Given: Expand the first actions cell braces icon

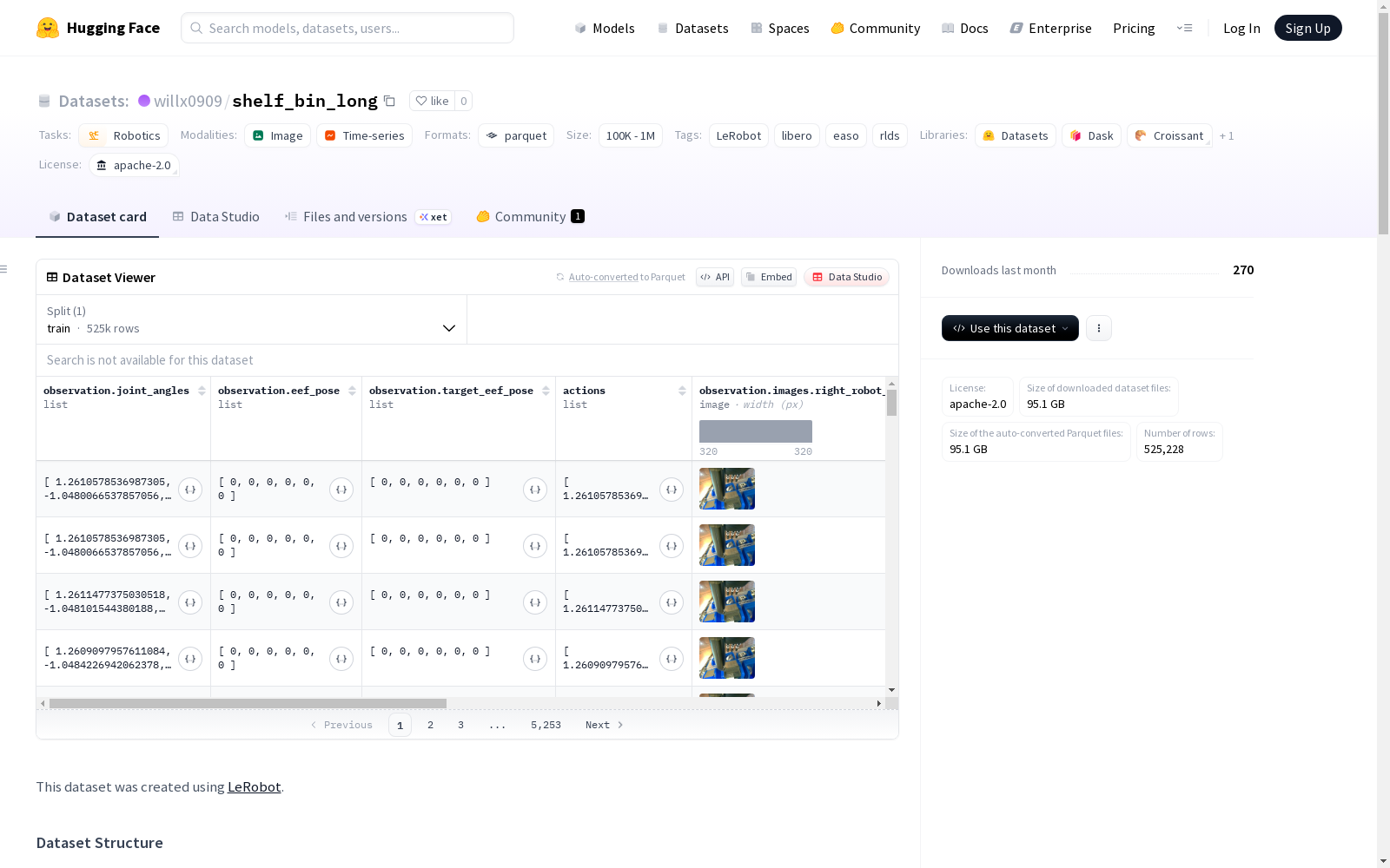Looking at the screenshot, I should 672,490.
